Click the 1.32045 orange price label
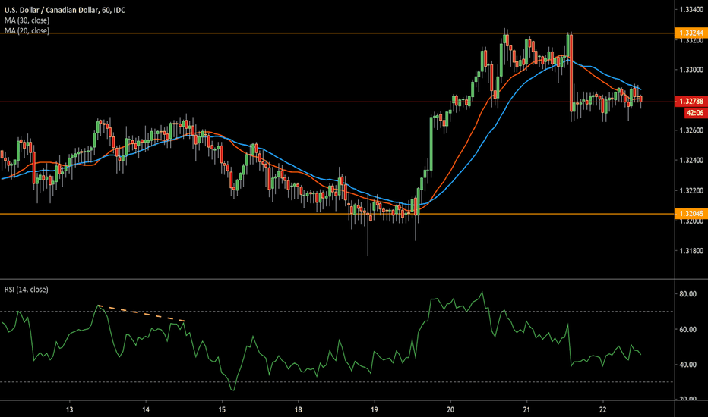This screenshot has height=417, width=708. click(690, 214)
